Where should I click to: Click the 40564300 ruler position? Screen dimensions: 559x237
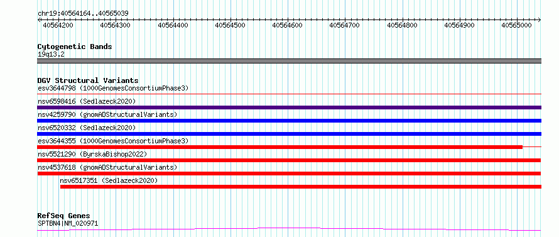[115, 25]
